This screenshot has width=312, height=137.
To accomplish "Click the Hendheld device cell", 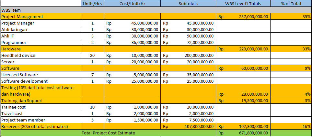I will coord(40,55).
